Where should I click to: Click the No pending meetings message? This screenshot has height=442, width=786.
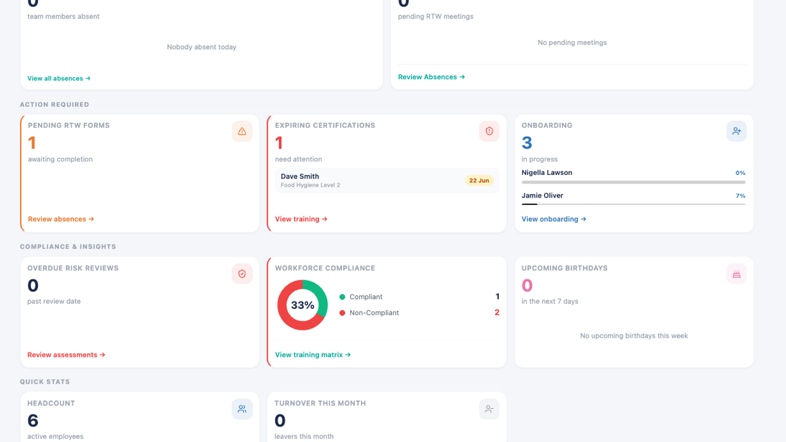click(572, 43)
